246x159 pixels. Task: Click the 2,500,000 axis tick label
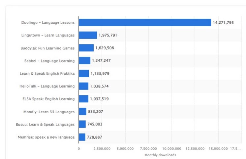point(102,148)
